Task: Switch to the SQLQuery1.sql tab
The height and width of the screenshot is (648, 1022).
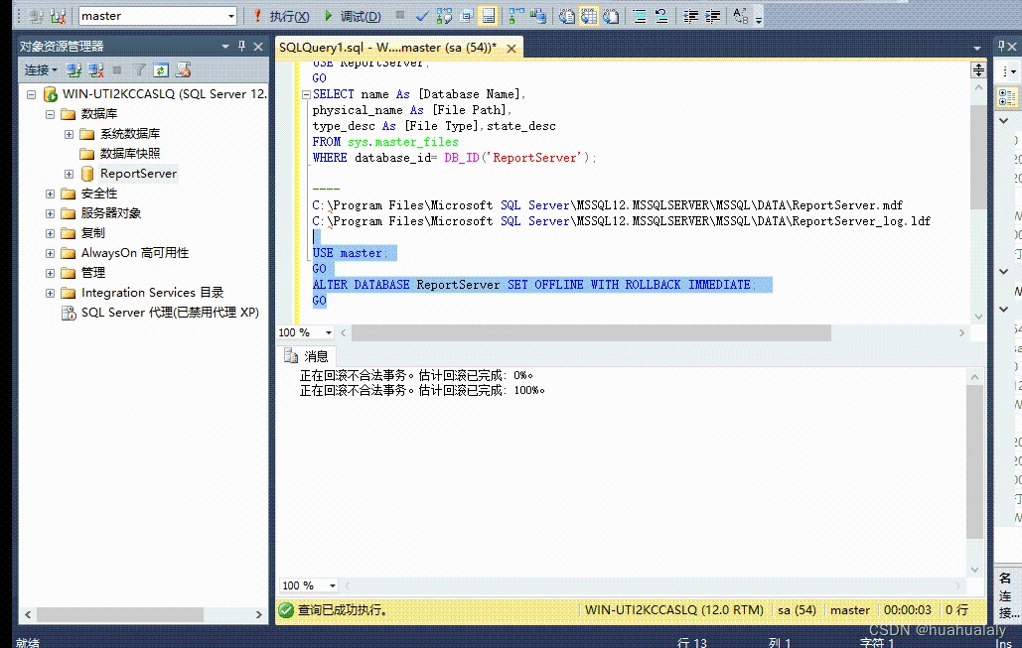Action: pos(387,48)
